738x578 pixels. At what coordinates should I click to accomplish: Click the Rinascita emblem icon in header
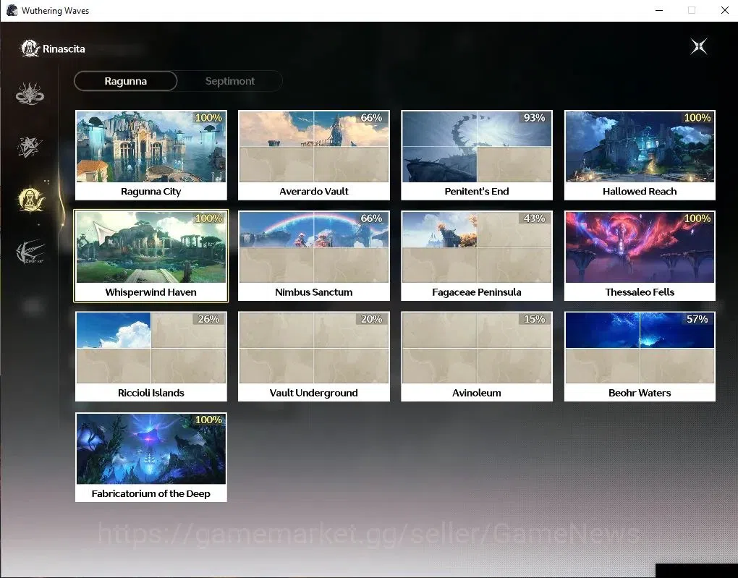pyautogui.click(x=30, y=48)
